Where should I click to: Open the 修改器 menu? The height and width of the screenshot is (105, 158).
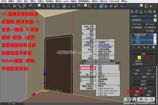click(x=50, y=1)
